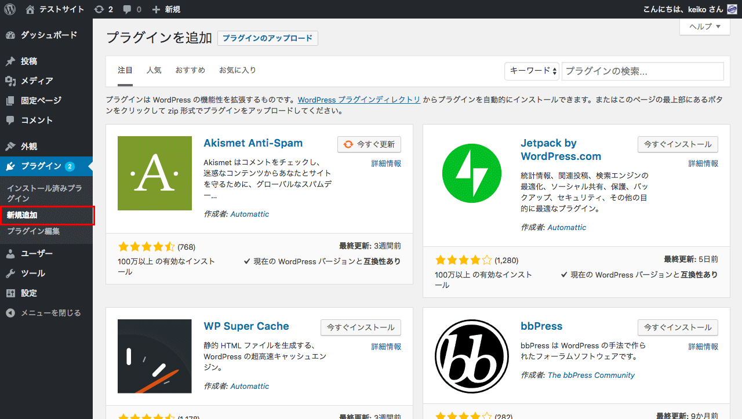Click Jetpack 最終更新 5日前 text
Image resolution: width=742 pixels, height=419 pixels.
(691, 259)
